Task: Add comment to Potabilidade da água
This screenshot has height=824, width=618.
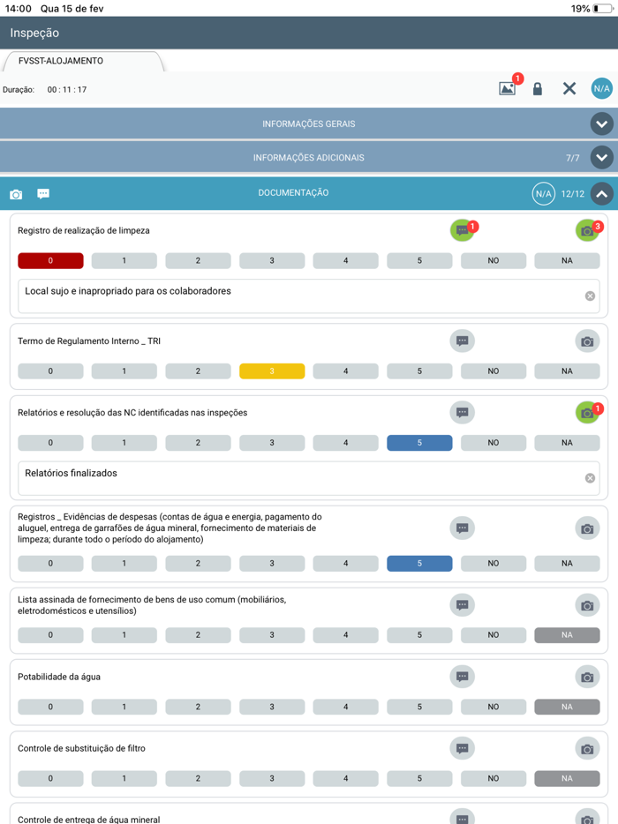Action: coord(463,677)
